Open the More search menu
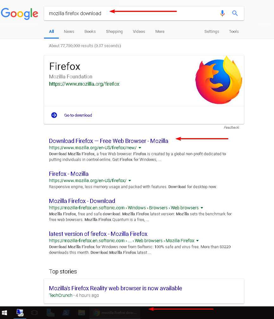Viewport: 274px width, 319px height. pos(160,32)
